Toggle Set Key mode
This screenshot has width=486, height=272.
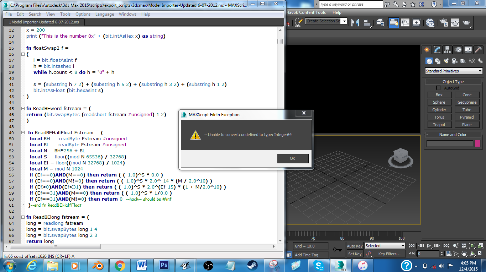point(355,254)
